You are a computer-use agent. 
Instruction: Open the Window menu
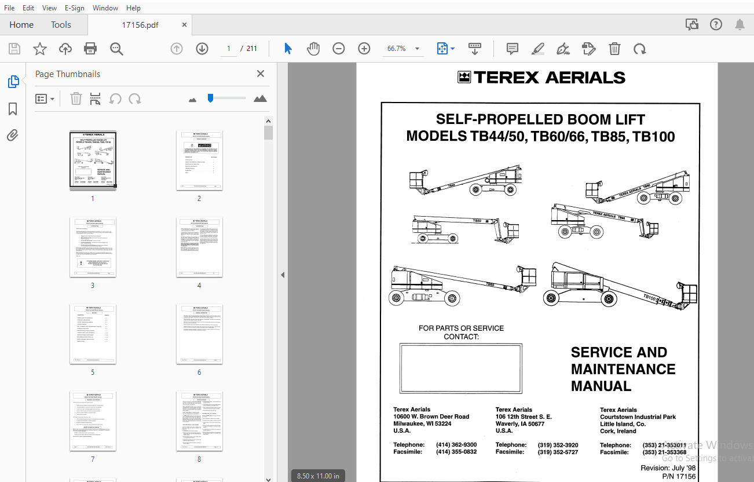pyautogui.click(x=105, y=8)
